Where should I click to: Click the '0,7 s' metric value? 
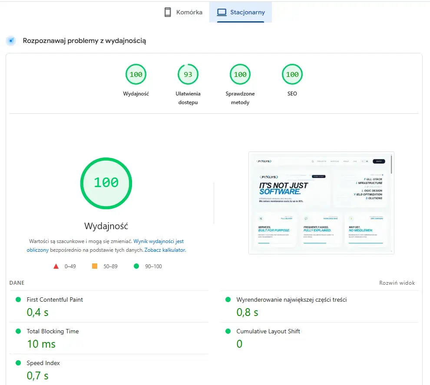click(37, 376)
